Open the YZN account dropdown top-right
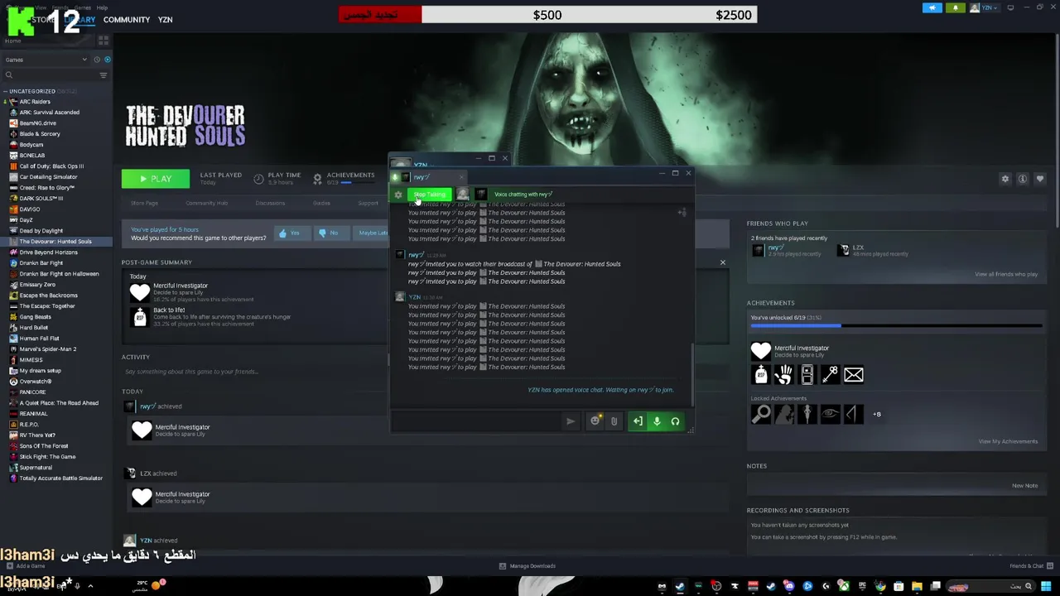This screenshot has height=596, width=1060. [x=987, y=8]
